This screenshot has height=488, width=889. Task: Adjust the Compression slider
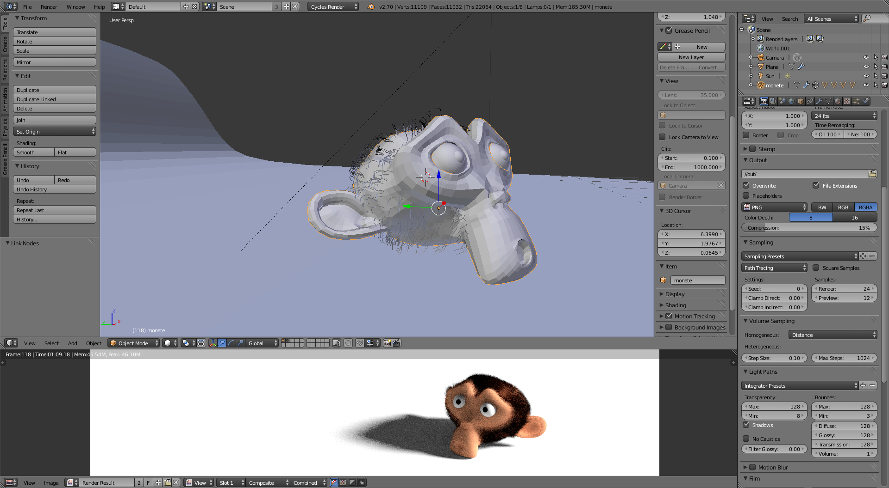pos(809,228)
